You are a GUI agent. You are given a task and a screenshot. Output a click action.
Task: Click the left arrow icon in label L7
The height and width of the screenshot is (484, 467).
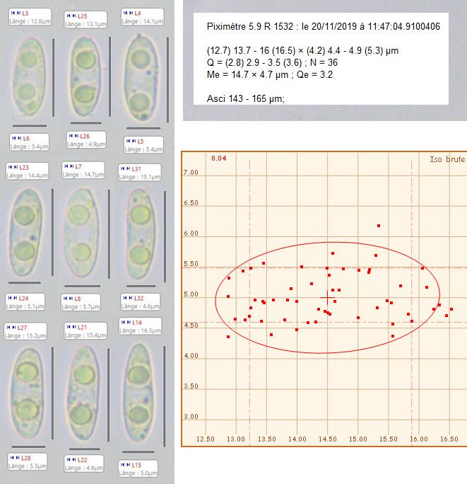pos(66,166)
